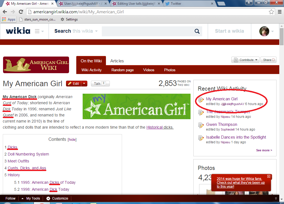This screenshot has width=284, height=204.
Task: Open the Photos navigation item
Action: [x=170, y=70]
